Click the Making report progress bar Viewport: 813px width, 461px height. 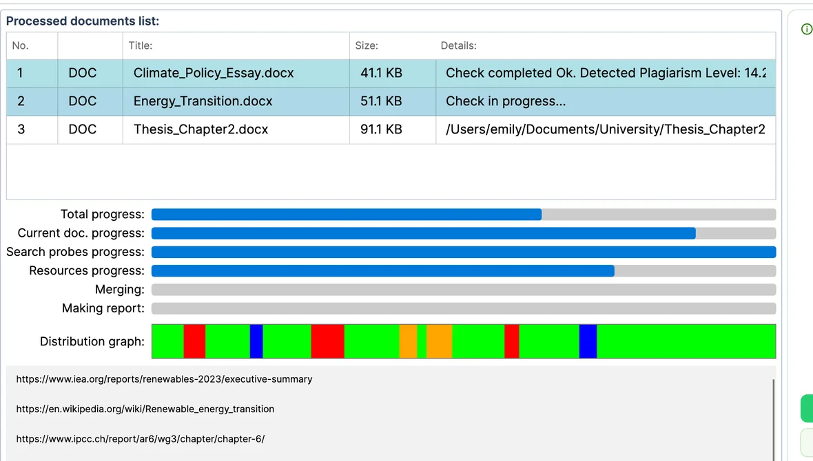(464, 309)
